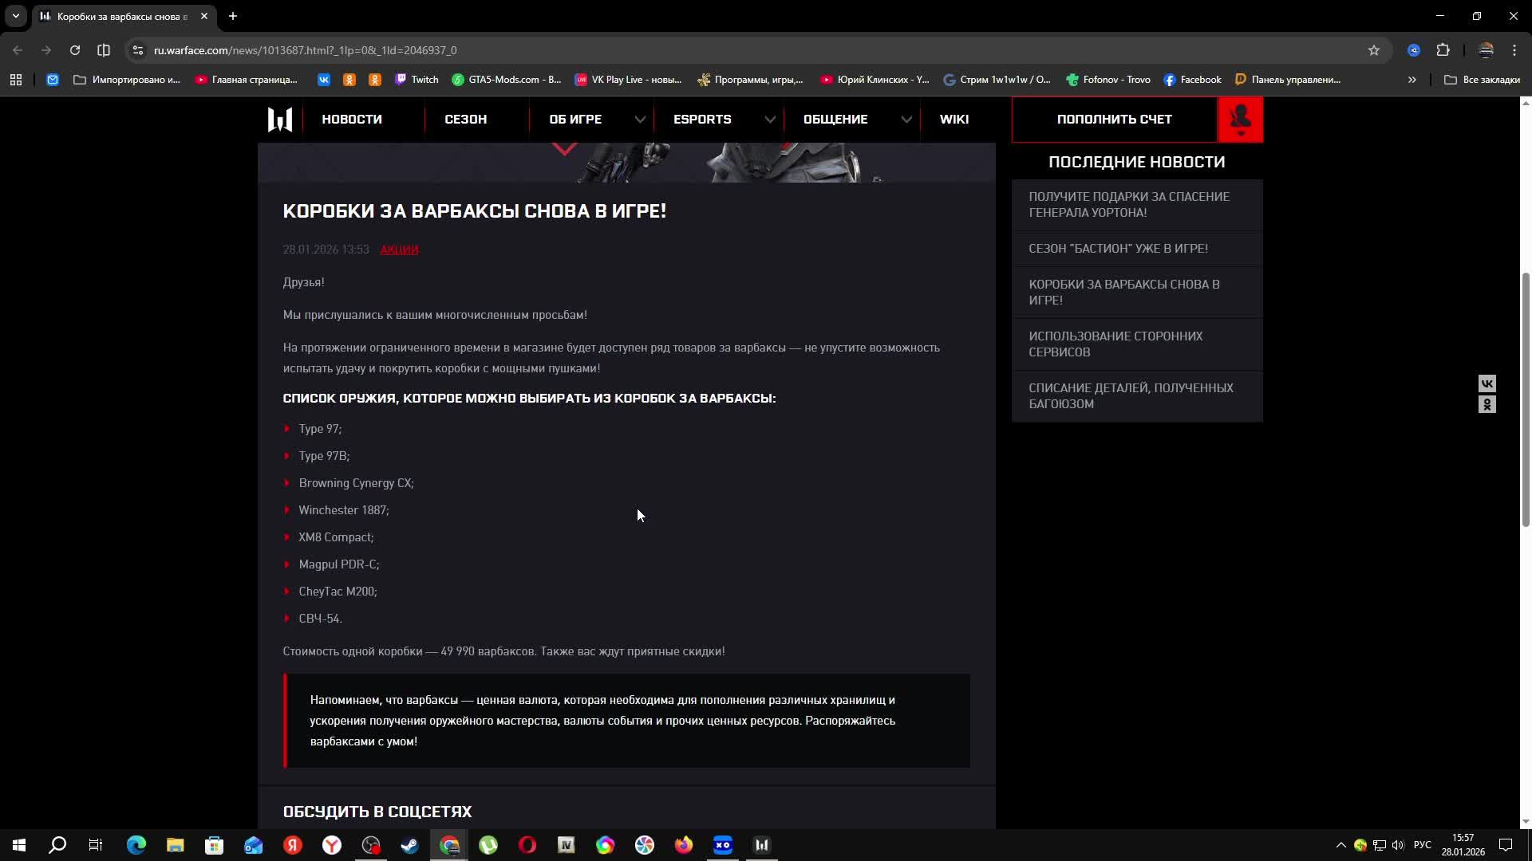Open the browser extensions puzzle icon
The image size is (1532, 861).
pyautogui.click(x=1443, y=50)
